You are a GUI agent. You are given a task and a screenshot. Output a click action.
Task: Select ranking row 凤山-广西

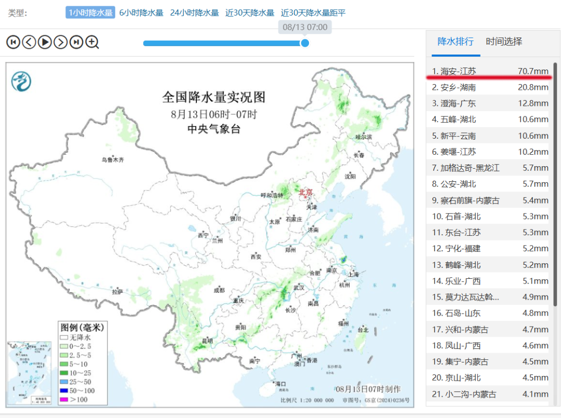pos(488,345)
